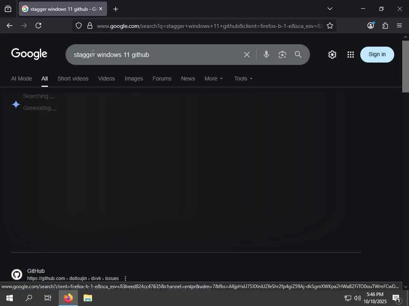Clear the search query with X
409x306 pixels.
247,55
